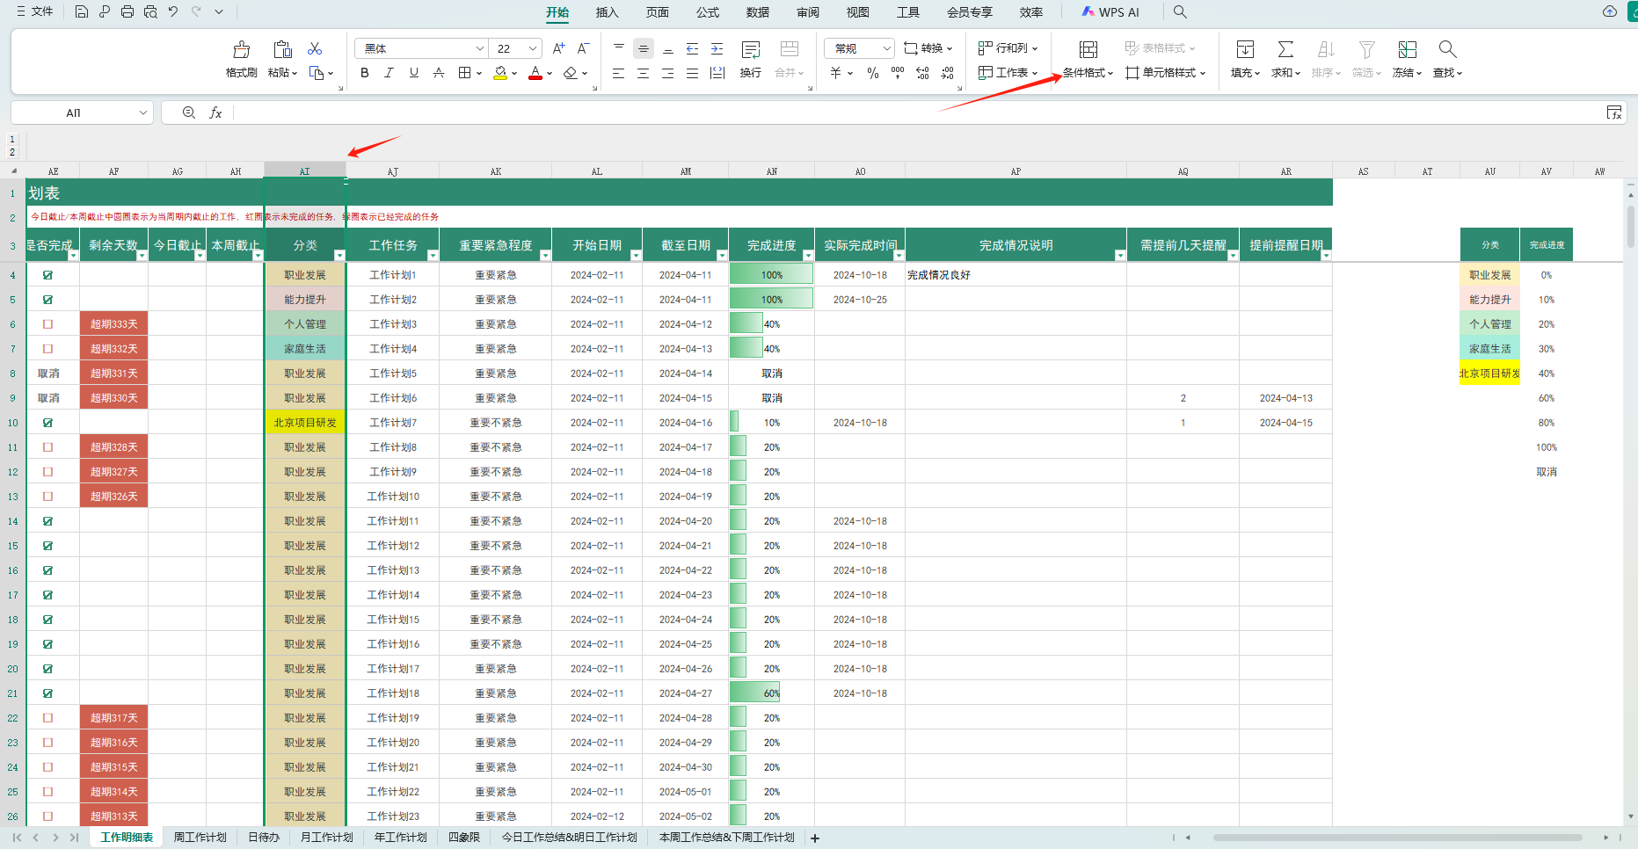
Task: Click the WPS AI button
Action: (x=1111, y=12)
